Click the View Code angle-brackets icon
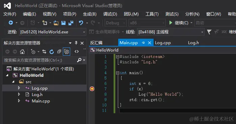This screenshot has height=124, width=236. (77, 52)
